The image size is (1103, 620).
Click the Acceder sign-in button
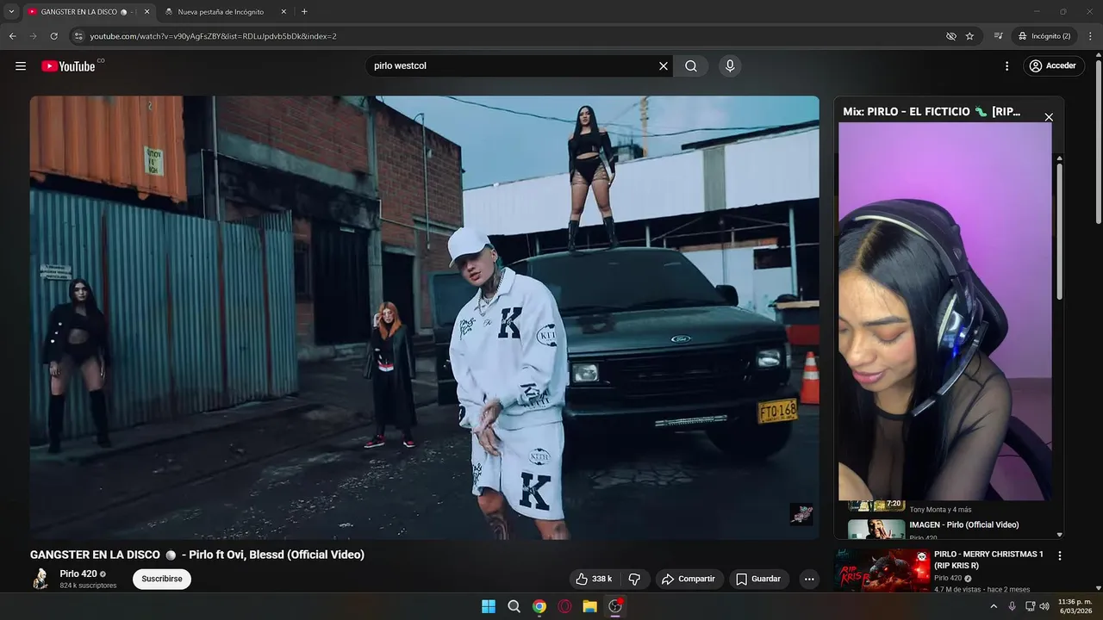(1054, 66)
